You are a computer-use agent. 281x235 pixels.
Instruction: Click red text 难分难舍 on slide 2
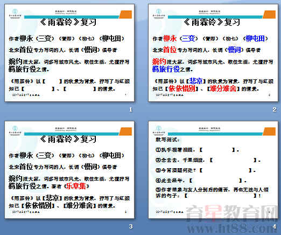coord(223,88)
